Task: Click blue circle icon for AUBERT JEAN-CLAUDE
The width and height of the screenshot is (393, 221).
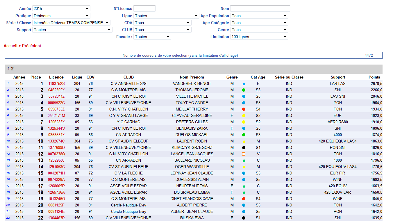Action: tap(244, 212)
